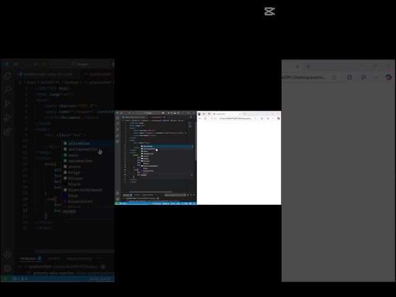
Task: Open hamburger menu in the dimmed enlarged VS Code
Action: (x=16, y=64)
